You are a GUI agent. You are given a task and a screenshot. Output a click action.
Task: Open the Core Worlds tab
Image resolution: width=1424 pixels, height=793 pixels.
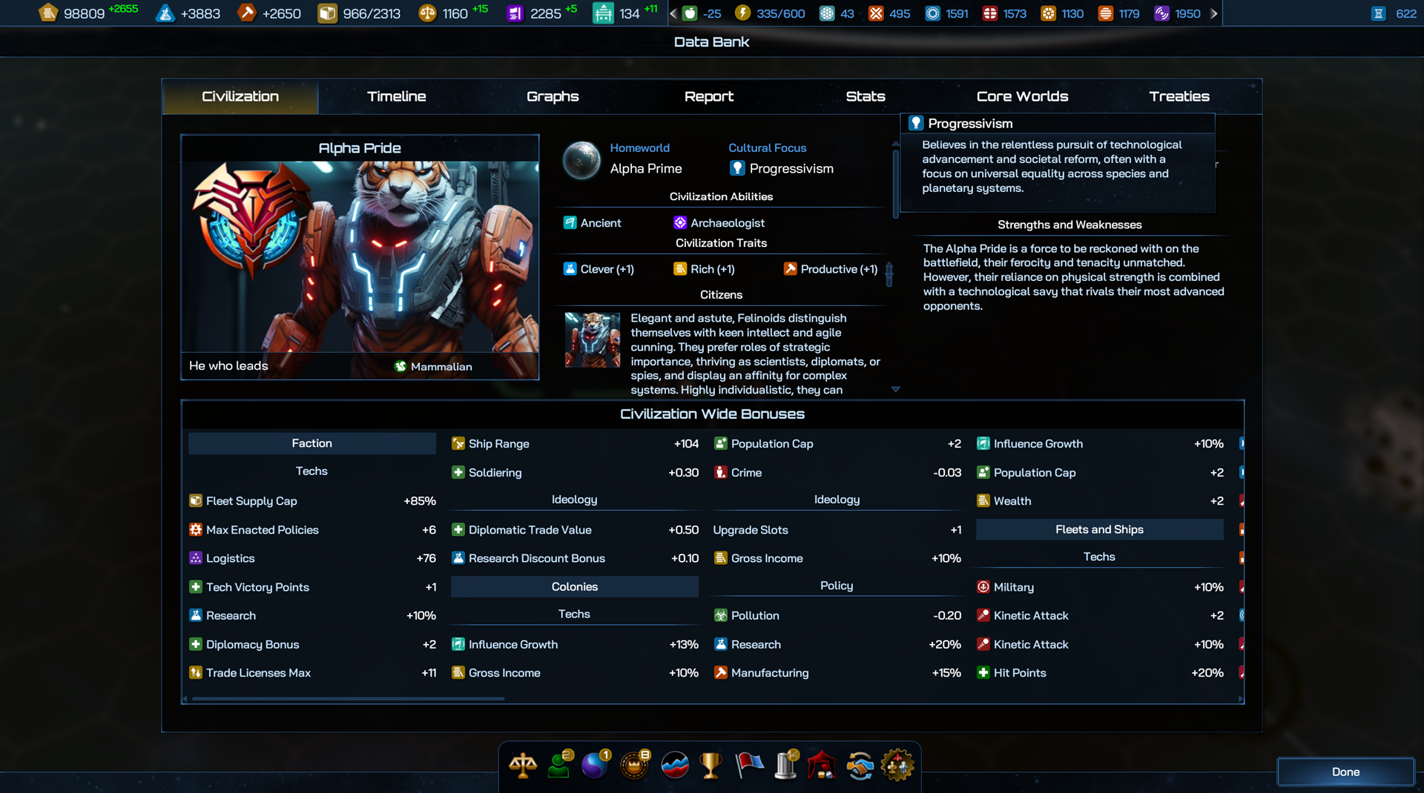coord(1022,96)
